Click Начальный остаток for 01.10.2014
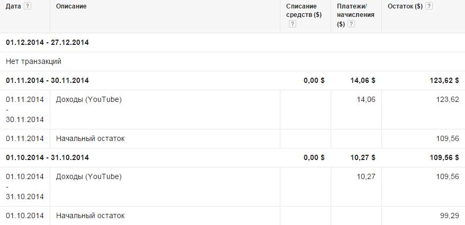Image resolution: width=465 pixels, height=225 pixels. [90, 215]
